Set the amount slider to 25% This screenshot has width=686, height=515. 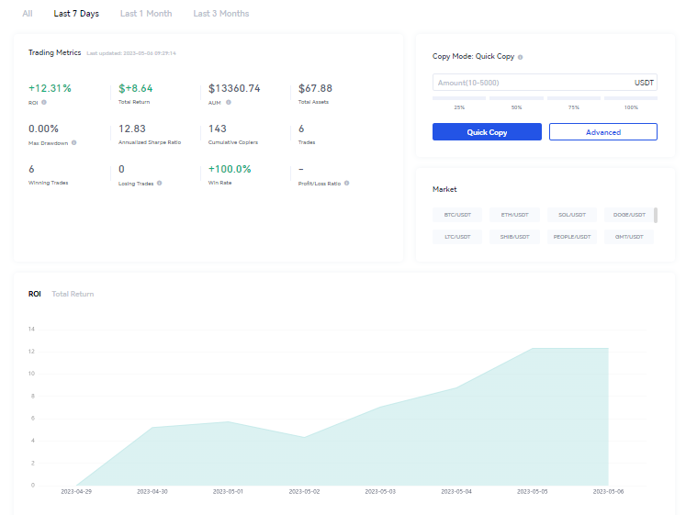(x=459, y=98)
